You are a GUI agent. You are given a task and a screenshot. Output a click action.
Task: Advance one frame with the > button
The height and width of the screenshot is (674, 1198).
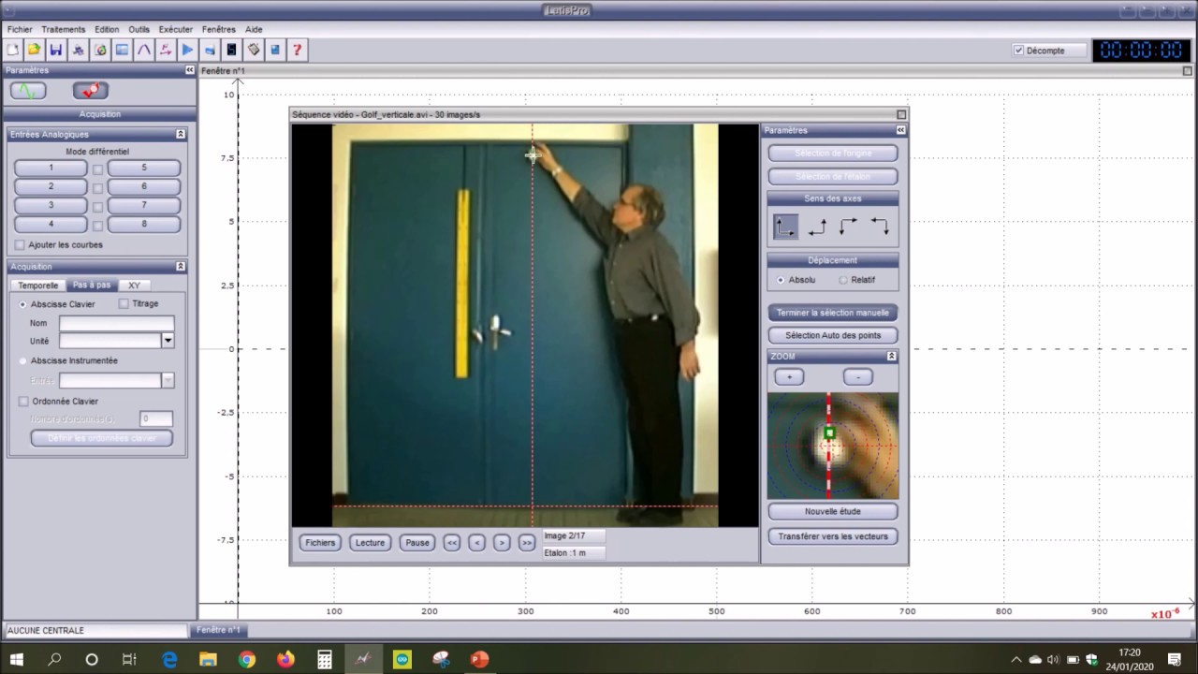(502, 543)
